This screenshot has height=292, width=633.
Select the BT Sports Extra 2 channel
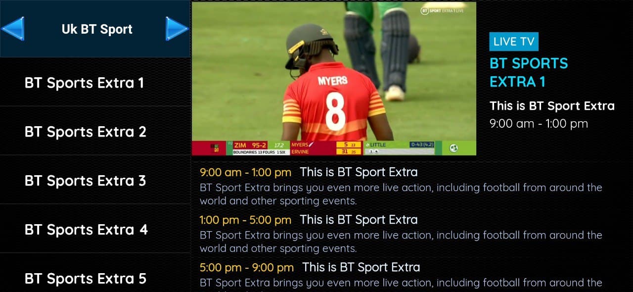click(95, 131)
